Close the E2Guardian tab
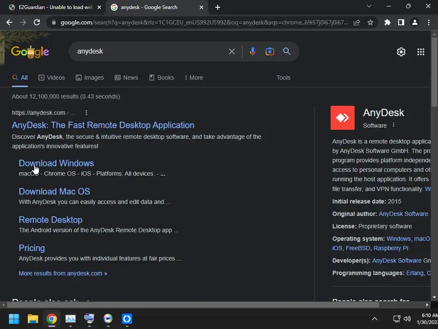 [x=99, y=7]
